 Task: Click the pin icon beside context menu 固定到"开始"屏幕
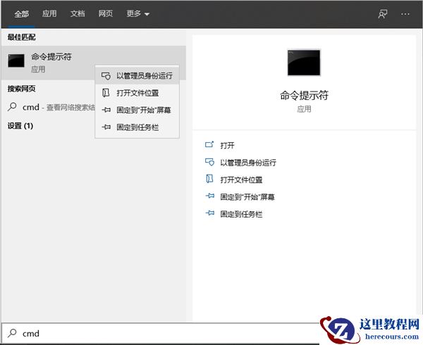click(106, 110)
